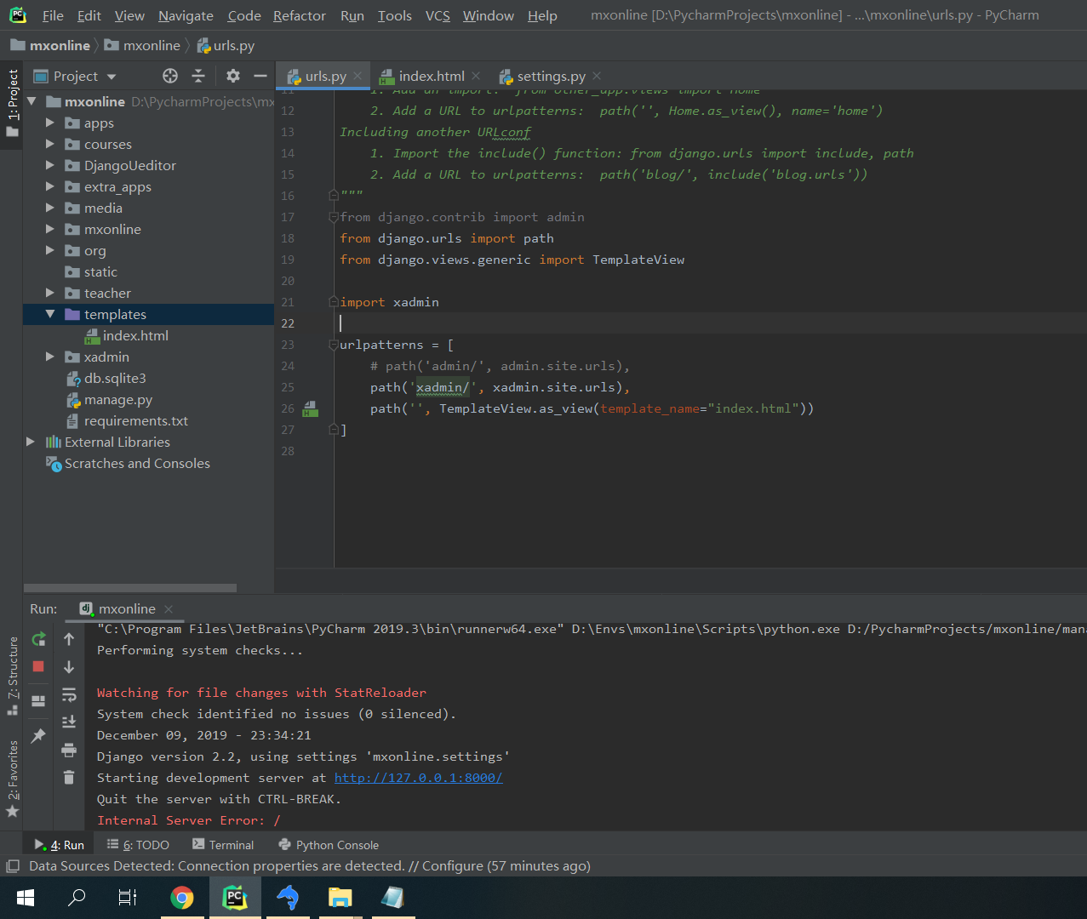Clear all console output with trash icon
1087x919 pixels.
coord(69,778)
